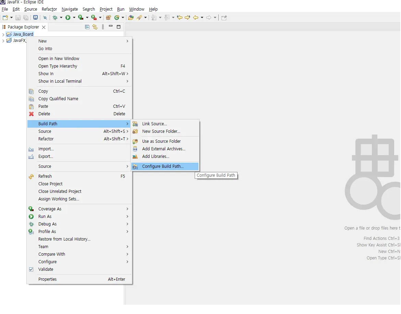
Task: Click the Previous Annotation toolbar icon
Action: coord(167,18)
